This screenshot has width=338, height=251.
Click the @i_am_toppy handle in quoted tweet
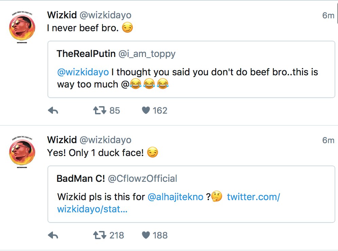coord(147,54)
